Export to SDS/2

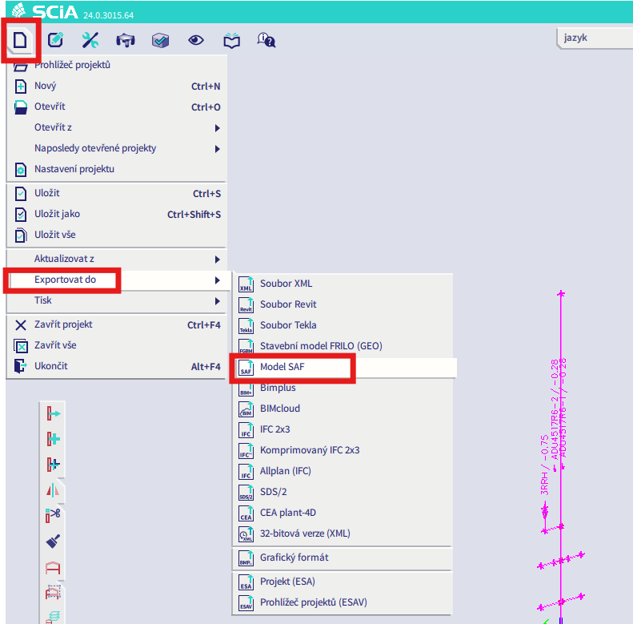[x=343, y=492]
